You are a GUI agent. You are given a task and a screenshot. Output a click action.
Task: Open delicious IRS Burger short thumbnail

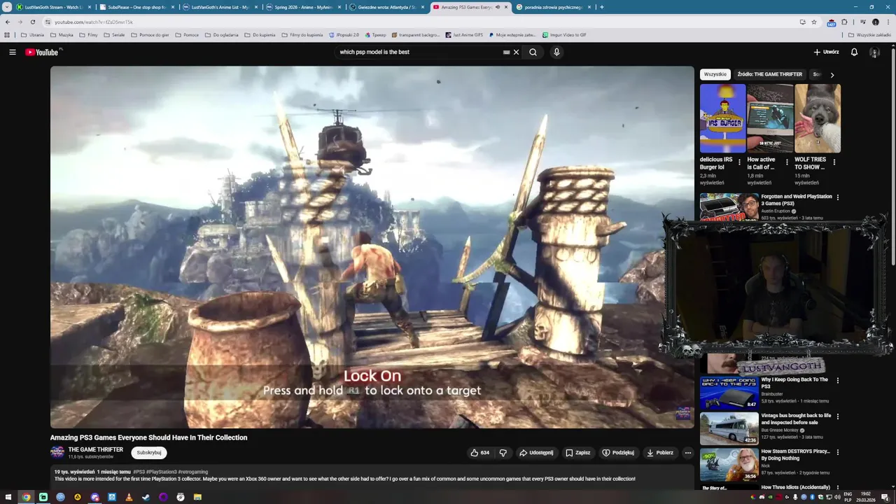(x=722, y=118)
